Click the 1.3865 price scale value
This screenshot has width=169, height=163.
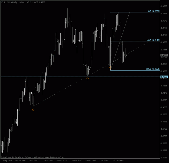164,122
